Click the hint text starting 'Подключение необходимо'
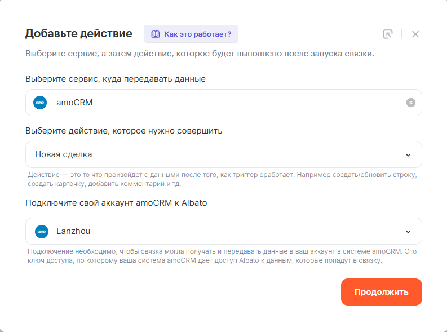This screenshot has width=447, height=332. (x=222, y=256)
